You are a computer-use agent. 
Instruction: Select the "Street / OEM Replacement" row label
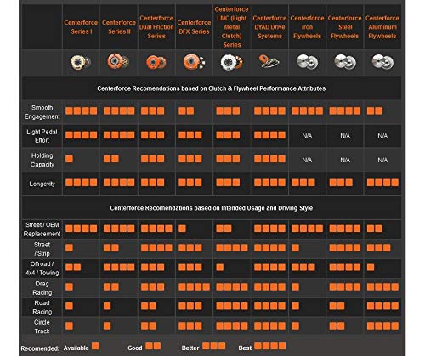pos(42,229)
